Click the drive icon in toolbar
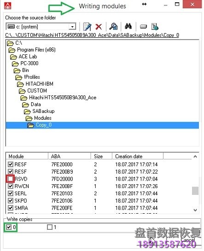 click(143, 26)
